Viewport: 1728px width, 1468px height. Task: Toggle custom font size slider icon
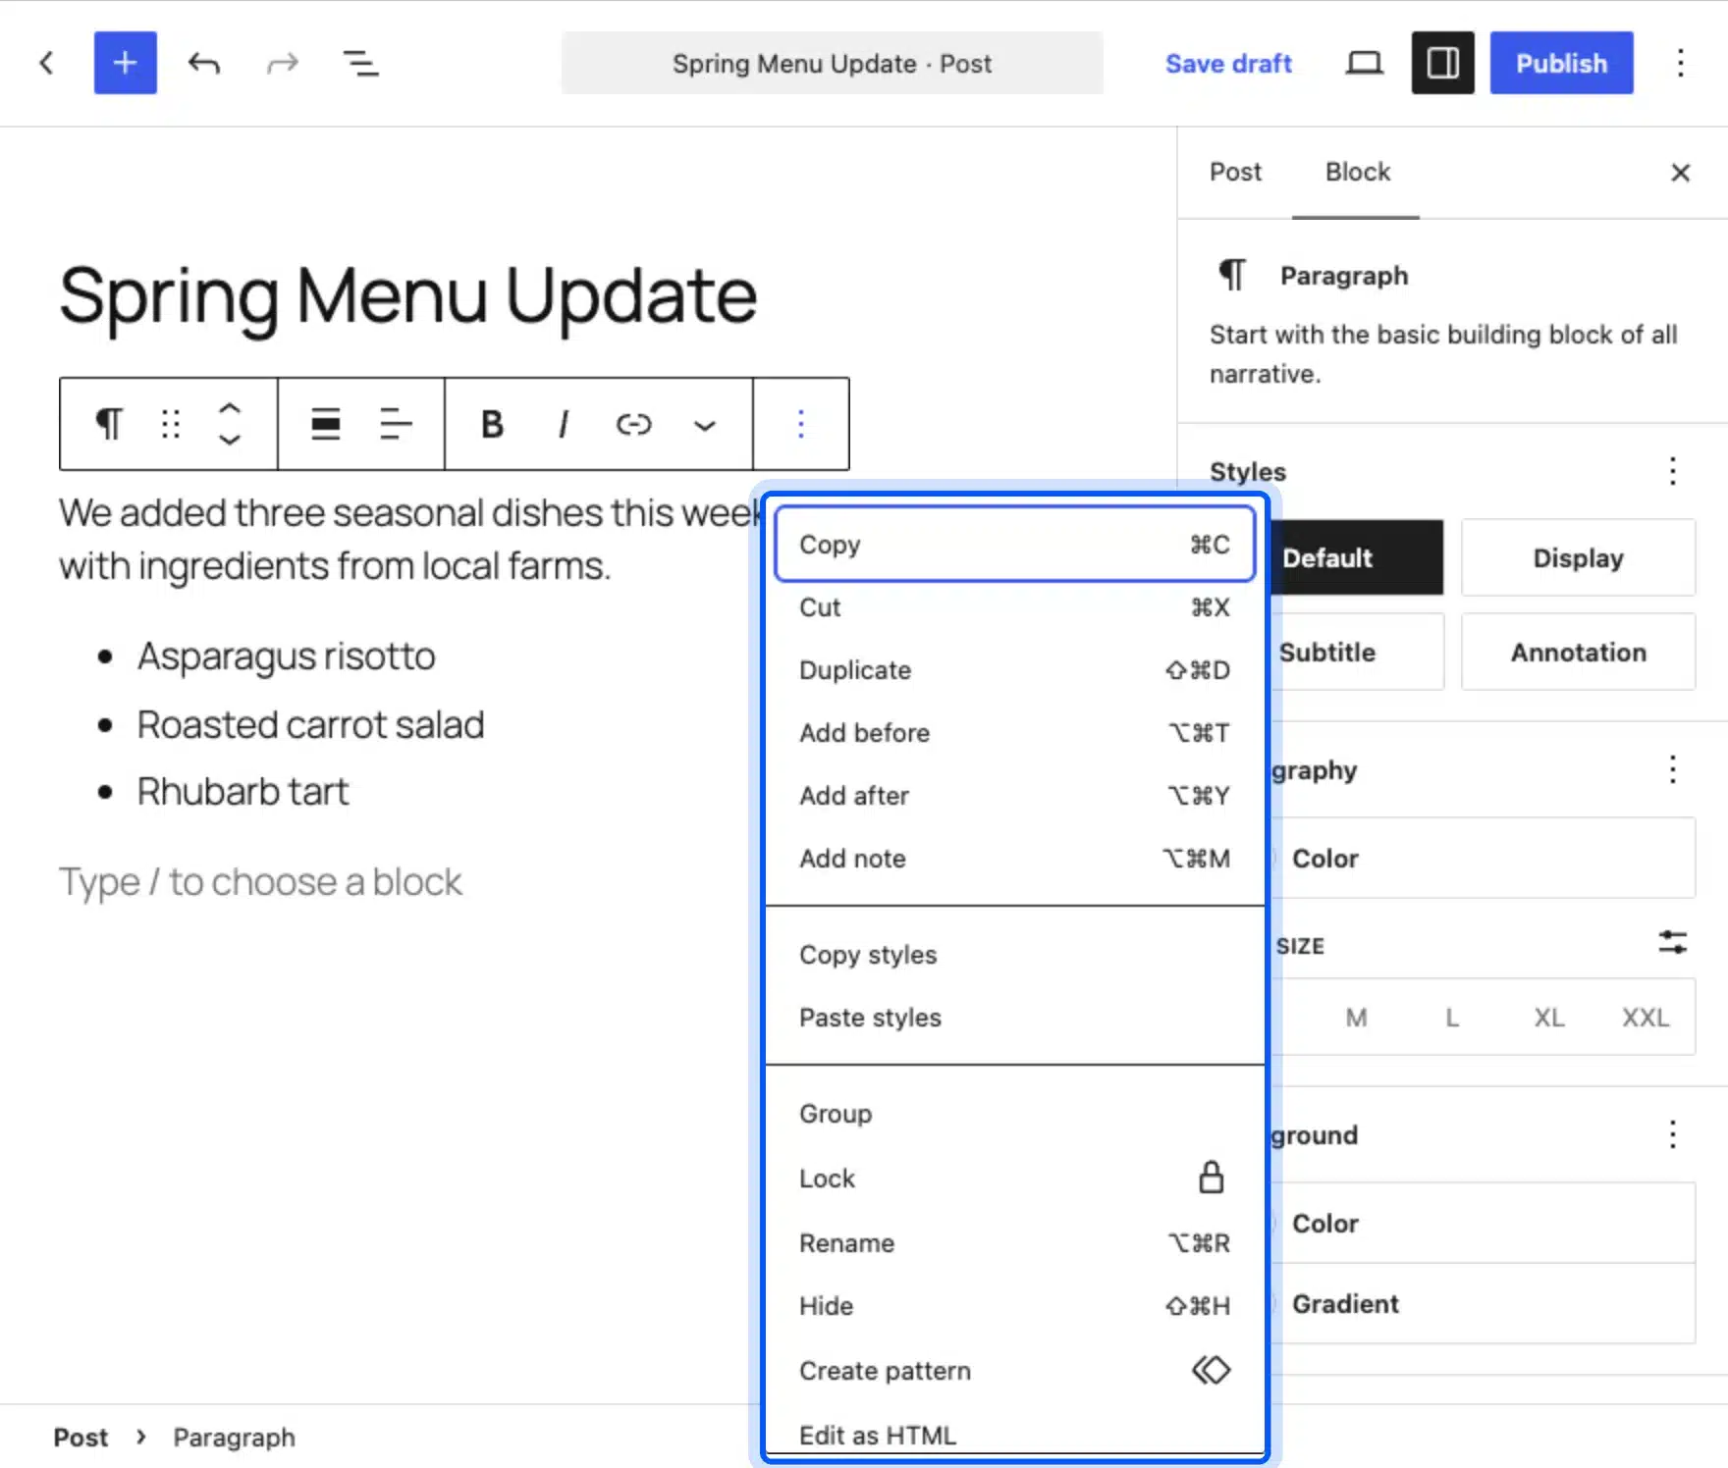[x=1672, y=943]
